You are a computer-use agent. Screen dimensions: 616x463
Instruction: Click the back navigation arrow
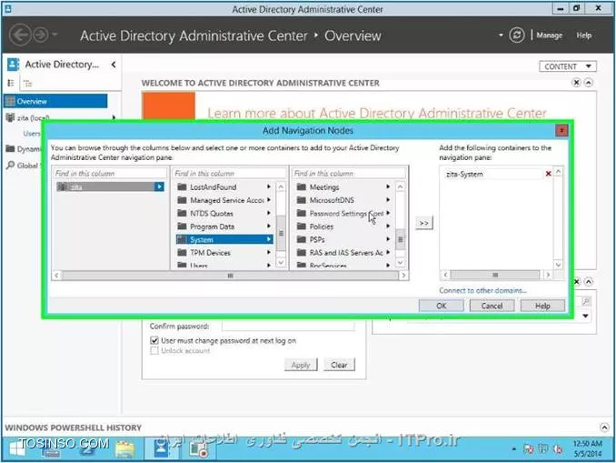tap(20, 35)
